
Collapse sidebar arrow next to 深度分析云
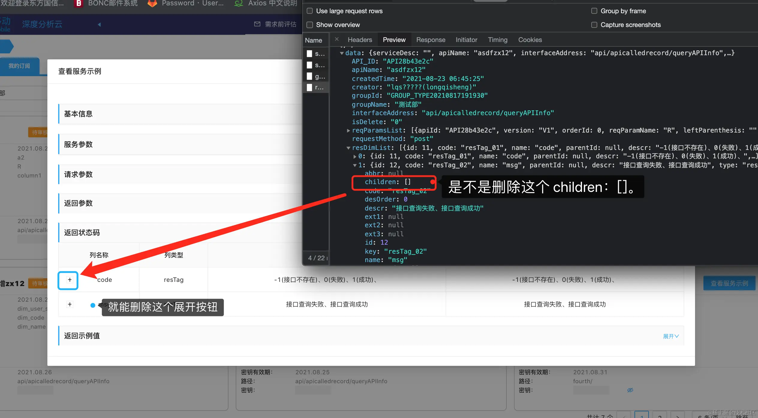point(99,25)
